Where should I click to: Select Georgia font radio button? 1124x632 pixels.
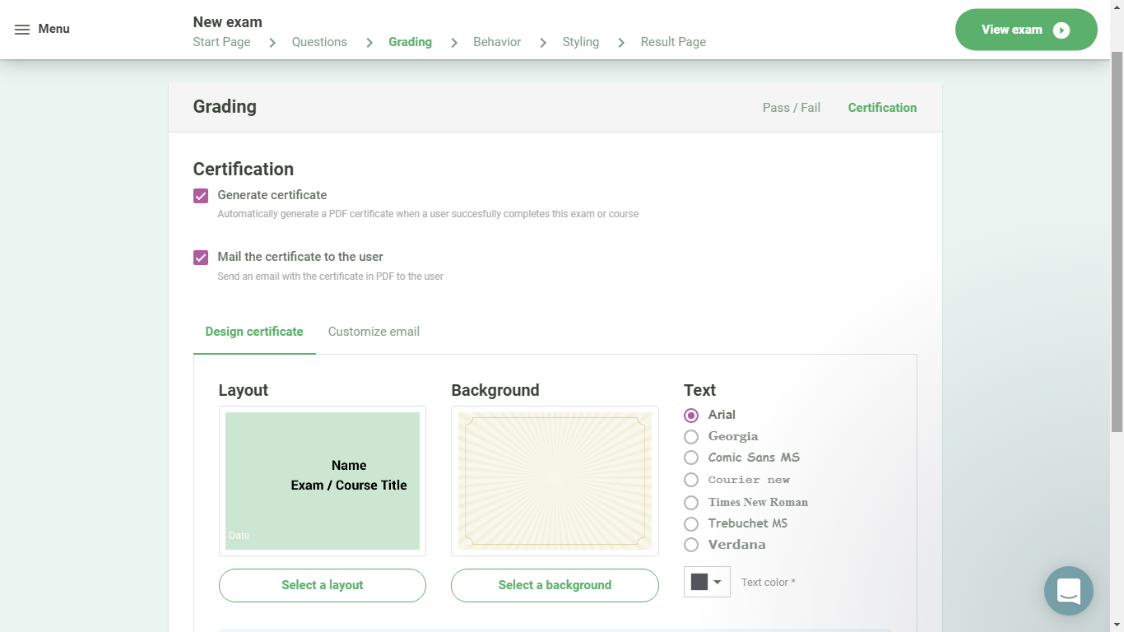point(691,437)
